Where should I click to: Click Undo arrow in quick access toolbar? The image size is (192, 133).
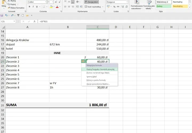tap(6, 15)
